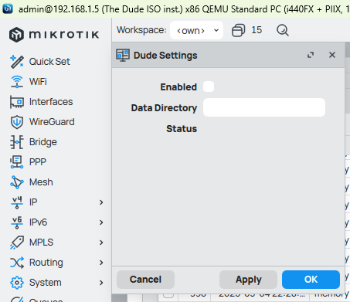350x302 pixels.
Task: Expand the IP submenu arrow
Action: [101, 202]
